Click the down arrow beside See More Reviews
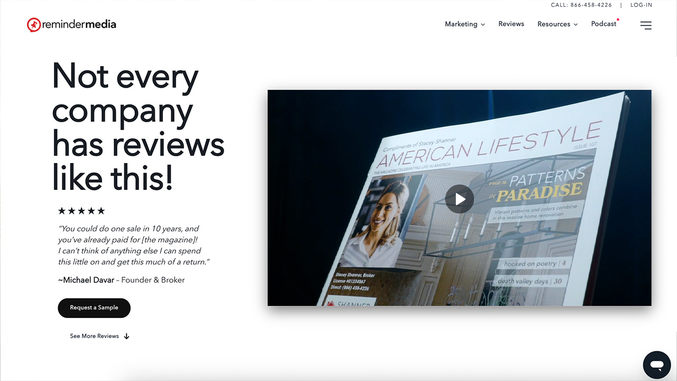 (126, 336)
